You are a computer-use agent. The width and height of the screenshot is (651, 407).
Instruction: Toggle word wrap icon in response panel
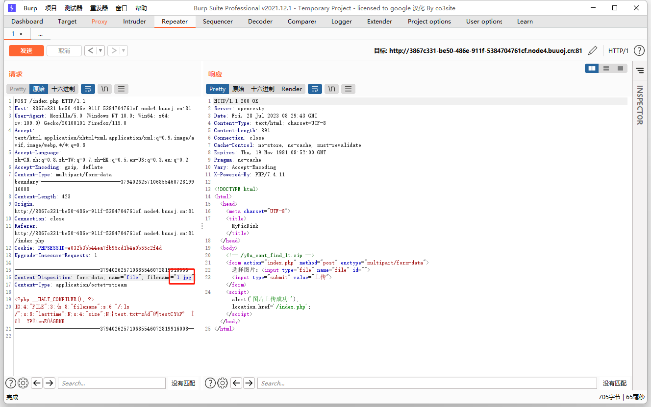(315, 89)
